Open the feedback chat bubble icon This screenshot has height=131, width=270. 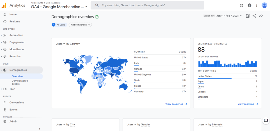tap(266, 120)
